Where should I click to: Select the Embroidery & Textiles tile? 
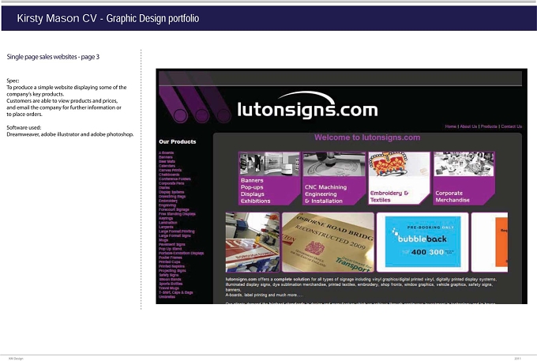click(x=399, y=179)
